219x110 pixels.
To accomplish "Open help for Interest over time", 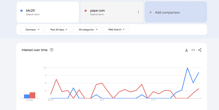I will tap(52, 50).
